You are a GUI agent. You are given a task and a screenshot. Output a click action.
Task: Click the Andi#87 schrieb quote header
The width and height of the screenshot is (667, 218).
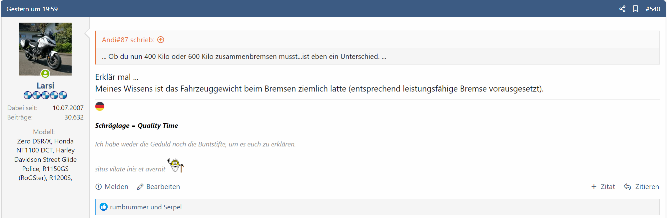(x=128, y=40)
